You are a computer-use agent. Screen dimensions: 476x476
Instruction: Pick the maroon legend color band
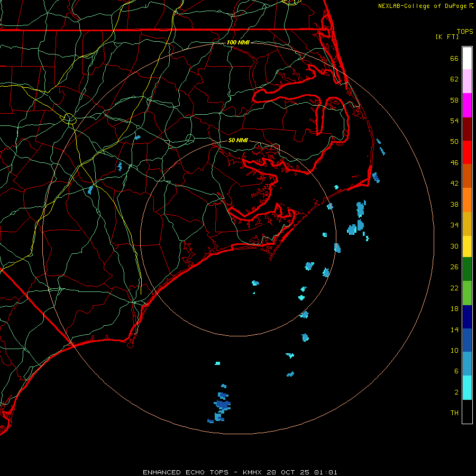[467, 129]
